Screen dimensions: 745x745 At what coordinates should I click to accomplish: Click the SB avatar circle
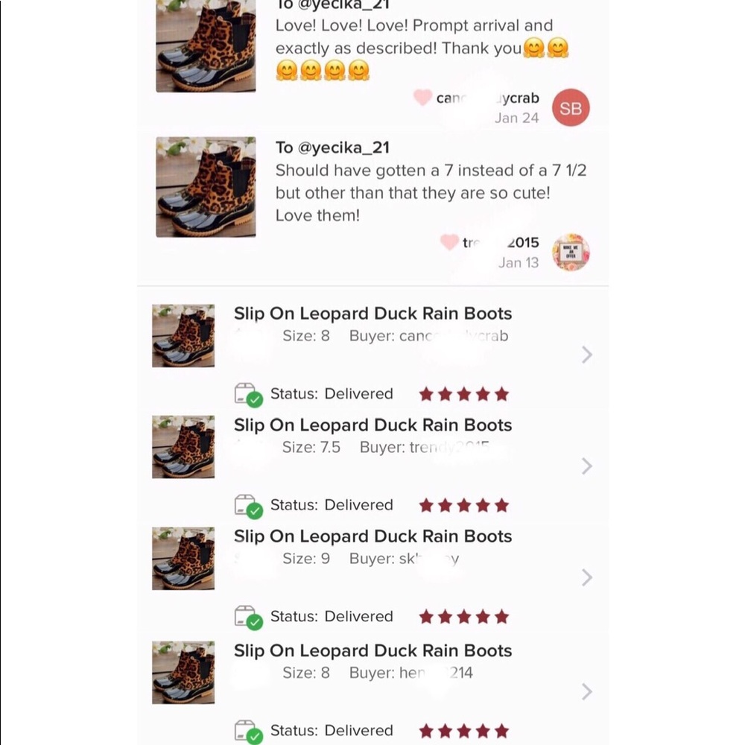pyautogui.click(x=571, y=108)
